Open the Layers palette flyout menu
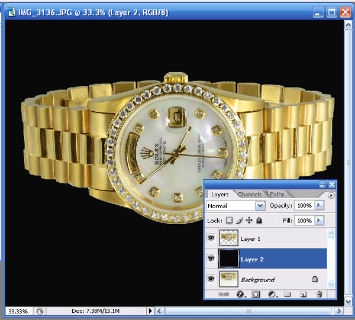Viewport: 355px width, 320px height. coord(331,195)
